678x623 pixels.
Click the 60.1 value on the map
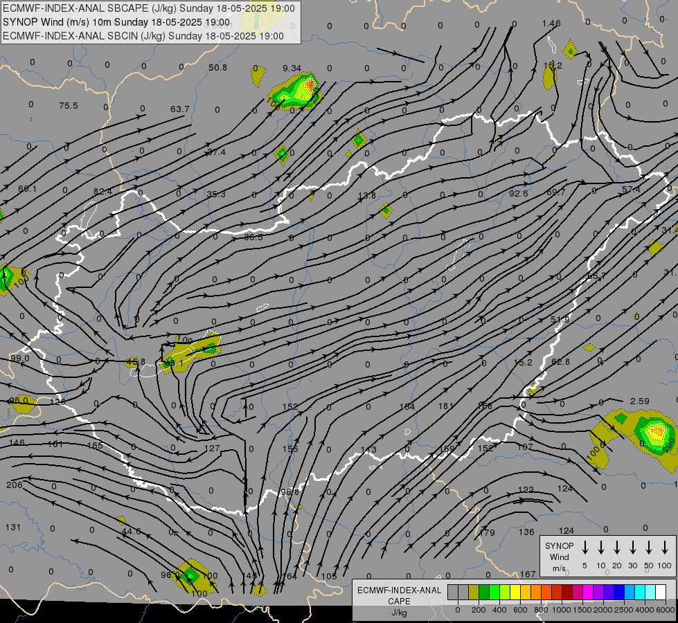pos(27,188)
